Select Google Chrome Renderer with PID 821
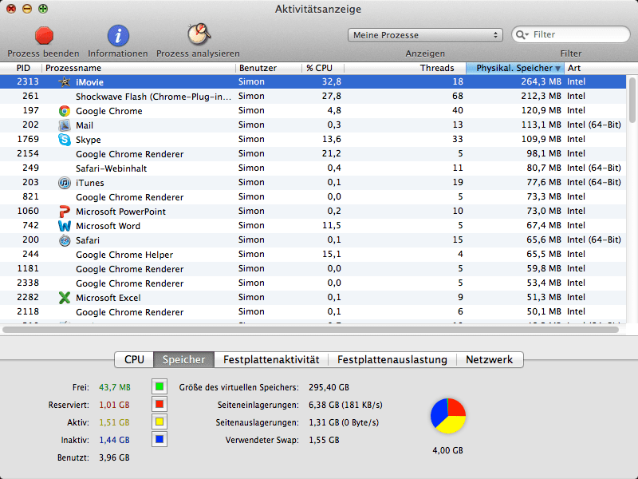638x479 pixels. [x=313, y=196]
